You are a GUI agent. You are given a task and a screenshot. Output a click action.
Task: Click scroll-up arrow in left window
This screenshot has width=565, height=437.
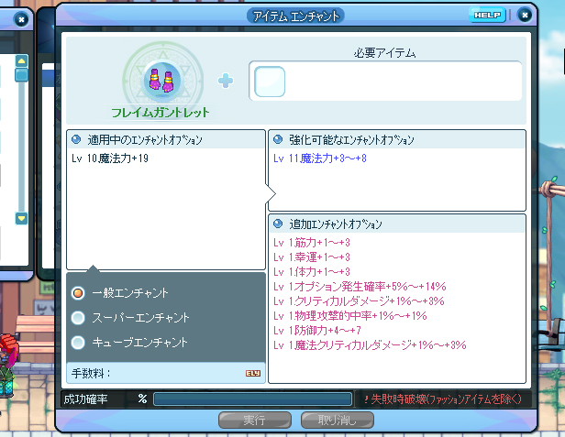tap(22, 60)
